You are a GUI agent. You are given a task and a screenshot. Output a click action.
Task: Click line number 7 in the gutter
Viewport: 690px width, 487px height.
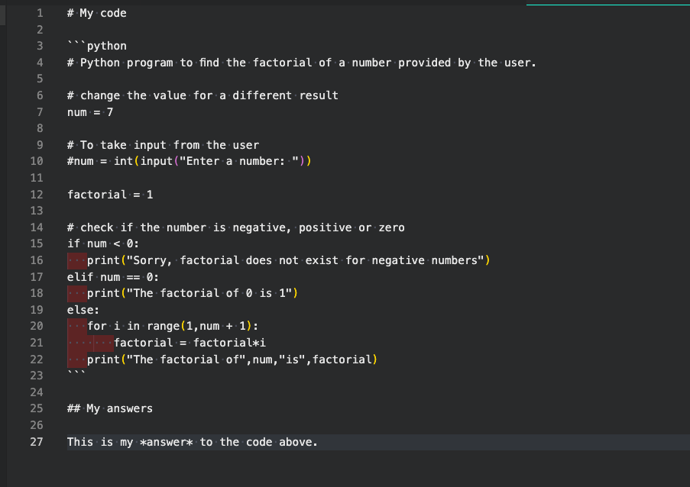(40, 112)
